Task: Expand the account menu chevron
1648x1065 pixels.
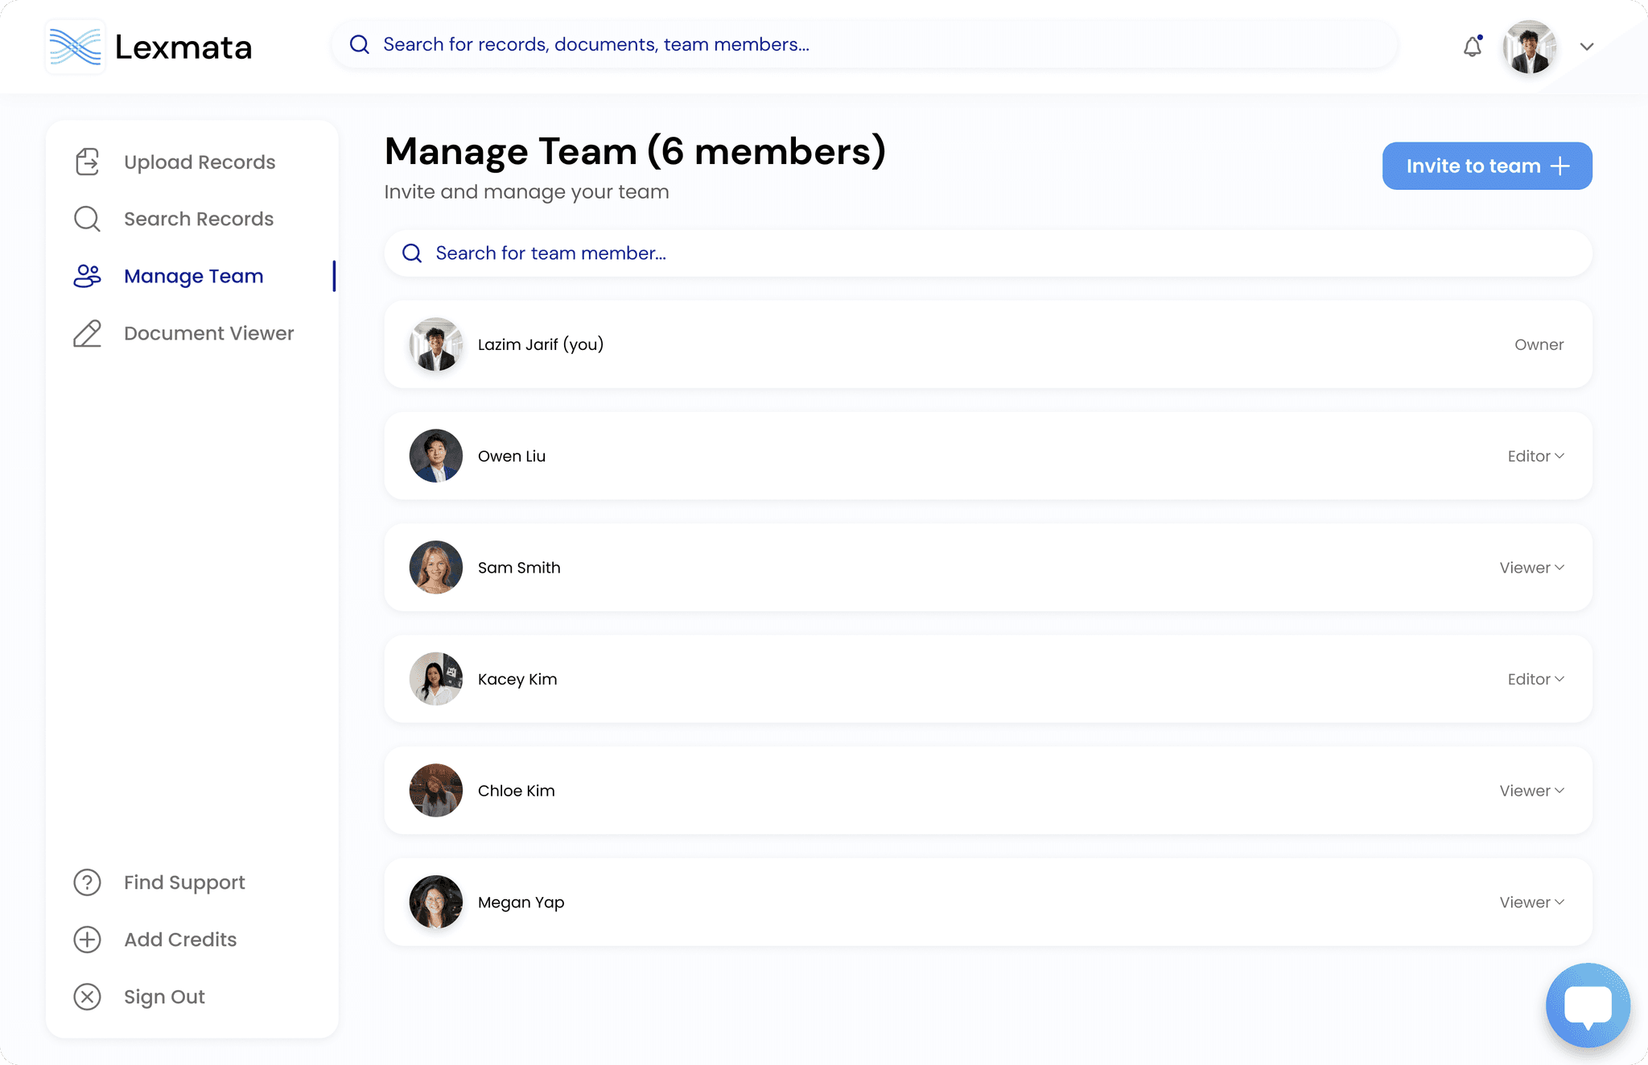Action: click(x=1586, y=47)
